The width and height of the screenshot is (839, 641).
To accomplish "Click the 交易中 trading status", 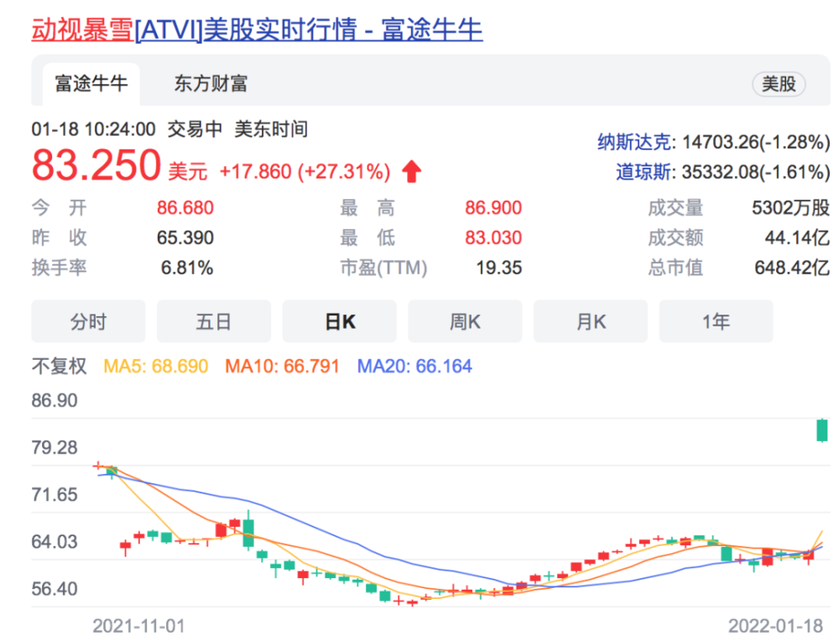I will (x=195, y=129).
